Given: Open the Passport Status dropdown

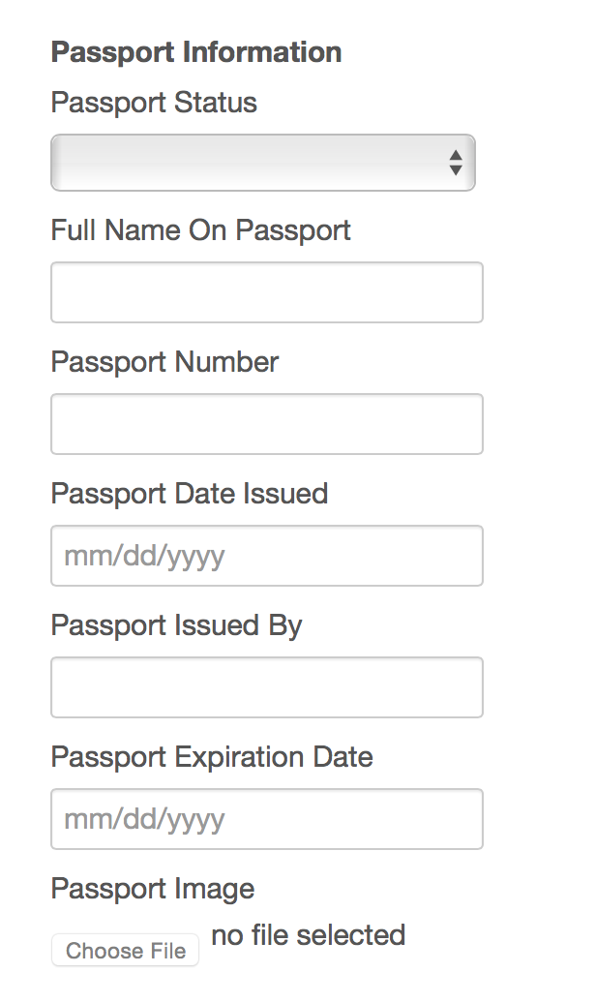Looking at the screenshot, I should point(262,163).
